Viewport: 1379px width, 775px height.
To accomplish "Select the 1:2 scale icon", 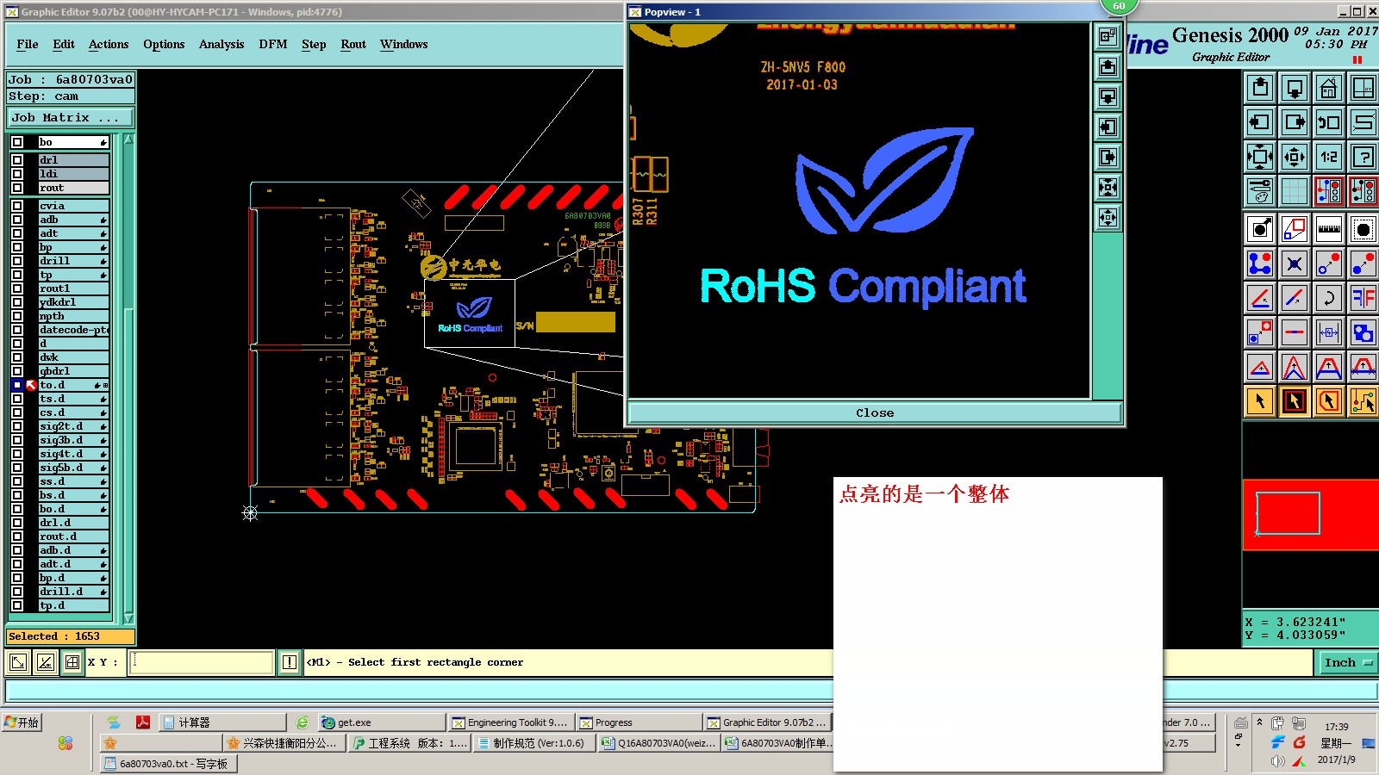I will click(x=1329, y=156).
